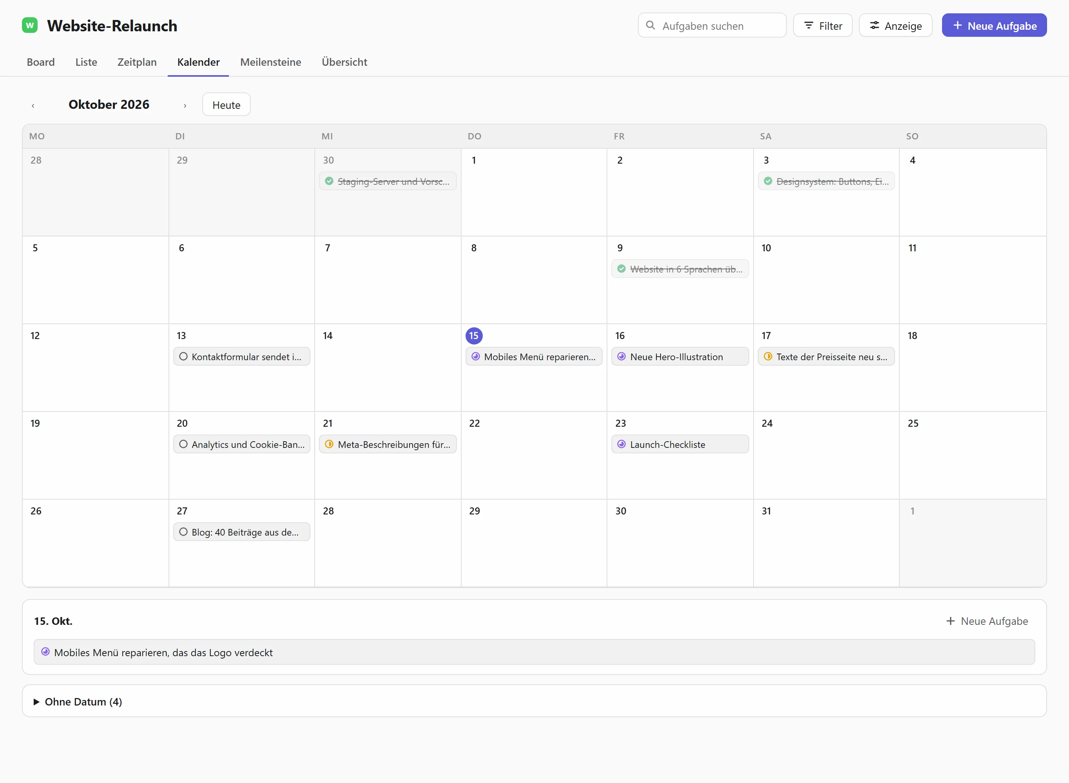Image resolution: width=1069 pixels, height=783 pixels.
Task: Click the status icon of Meta-Beschreibungen task
Action: pos(329,444)
